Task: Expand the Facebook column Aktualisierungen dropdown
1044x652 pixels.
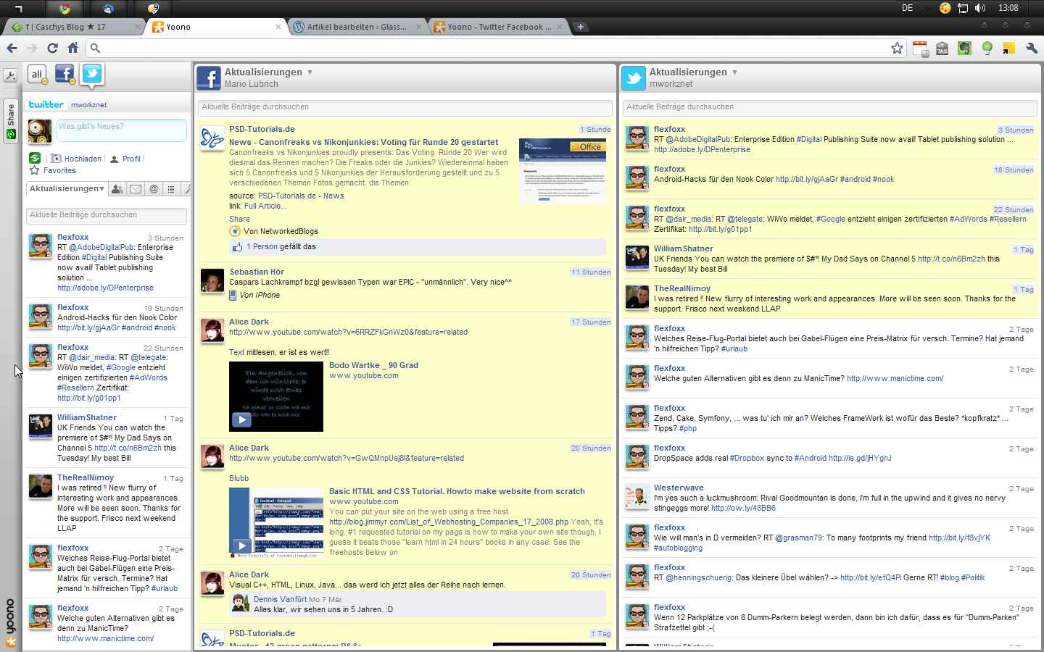Action: [x=310, y=72]
